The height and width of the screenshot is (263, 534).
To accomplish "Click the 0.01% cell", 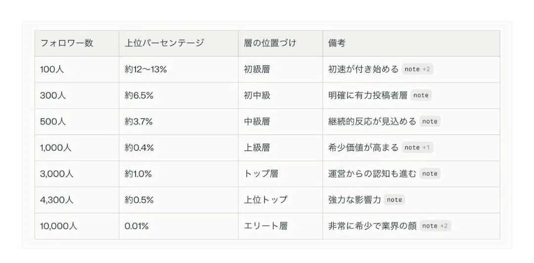I will click(179, 226).
